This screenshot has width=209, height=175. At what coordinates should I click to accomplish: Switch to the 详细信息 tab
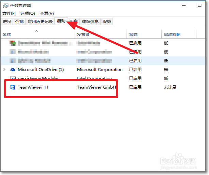(x=90, y=21)
